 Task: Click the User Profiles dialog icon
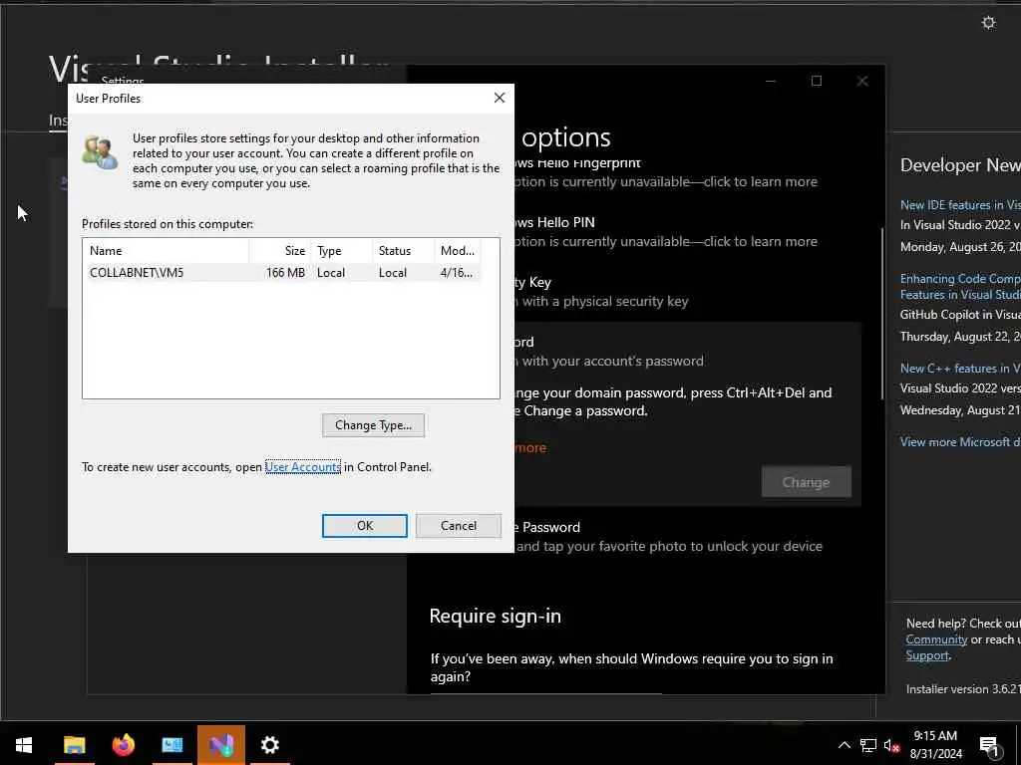[100, 152]
